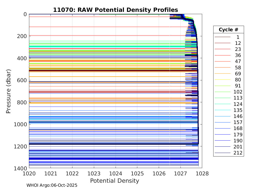Image resolution: width=265 pixels, height=189 pixels.
Task: Click legend label '168'
Action: point(238,129)
